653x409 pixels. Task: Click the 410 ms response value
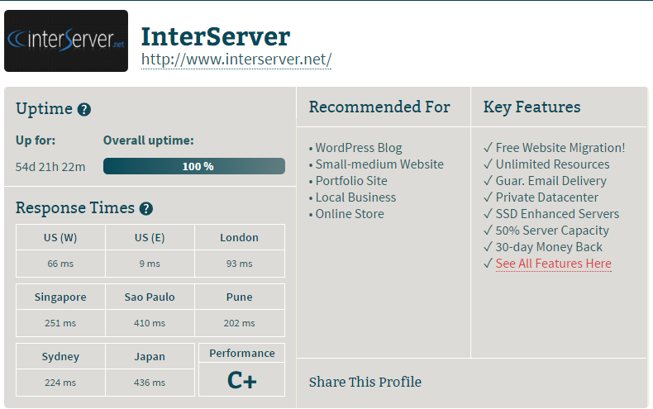150,323
